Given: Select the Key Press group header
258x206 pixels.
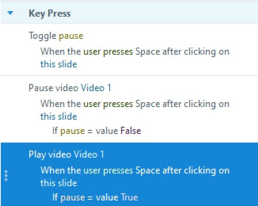Looking at the screenshot, I should click(49, 13).
